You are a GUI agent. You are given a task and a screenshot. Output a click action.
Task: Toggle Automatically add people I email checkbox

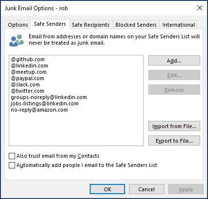[12, 166]
